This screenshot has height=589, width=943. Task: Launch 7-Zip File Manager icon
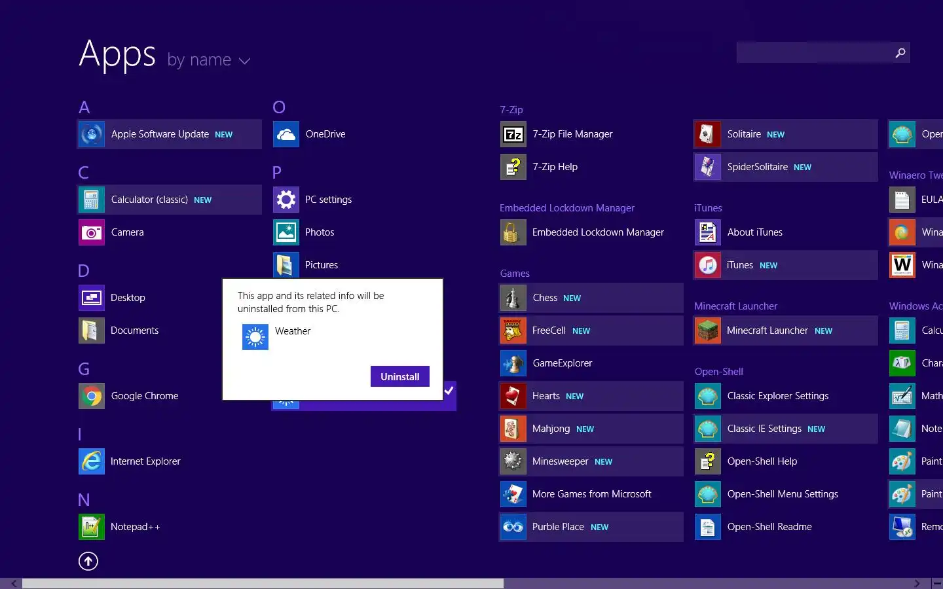(513, 134)
